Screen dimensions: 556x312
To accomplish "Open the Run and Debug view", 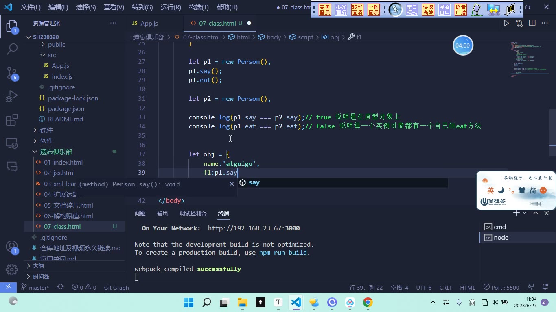I will tap(12, 96).
